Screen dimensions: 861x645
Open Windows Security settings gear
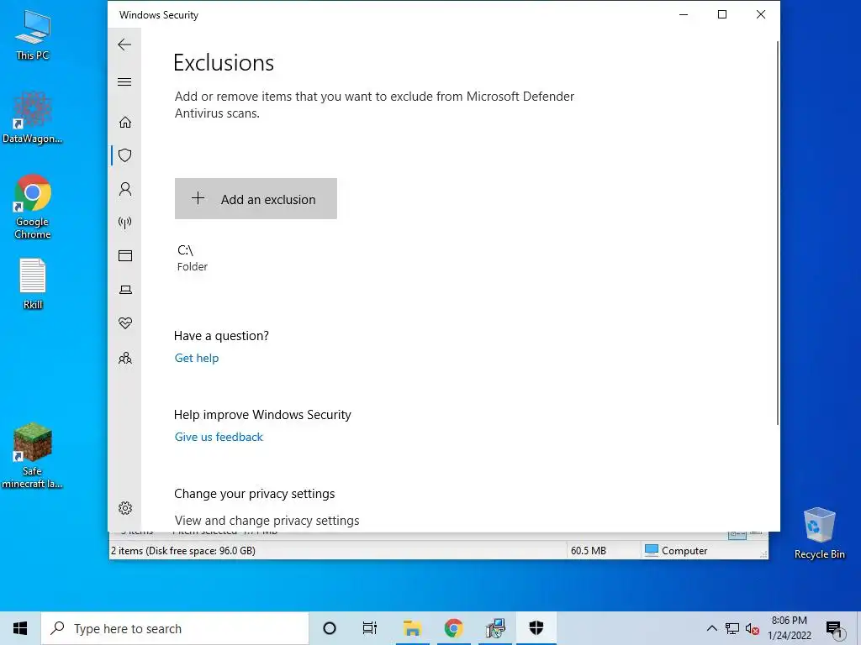tap(125, 508)
